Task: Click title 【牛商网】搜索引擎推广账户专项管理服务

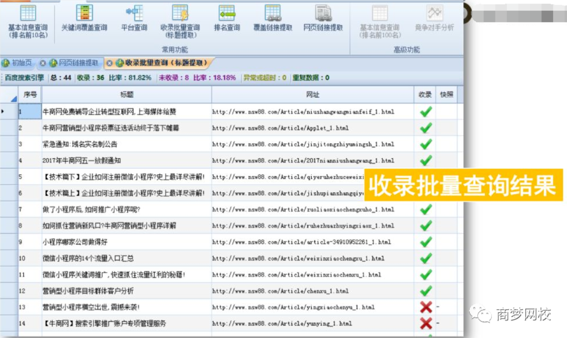Action: coord(104,324)
